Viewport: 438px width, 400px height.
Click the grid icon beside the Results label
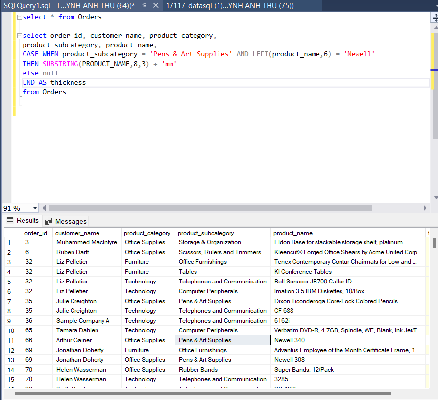tap(10, 221)
